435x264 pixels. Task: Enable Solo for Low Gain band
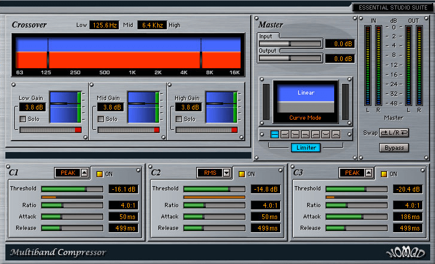point(23,119)
